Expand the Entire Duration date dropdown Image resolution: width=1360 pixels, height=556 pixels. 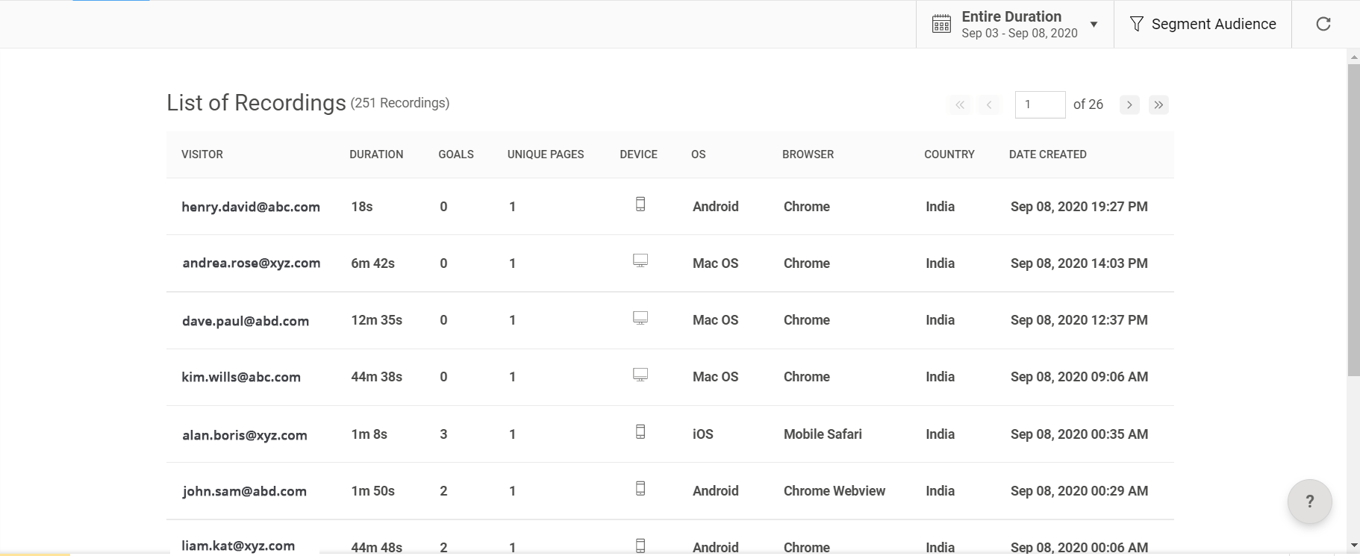1094,24
